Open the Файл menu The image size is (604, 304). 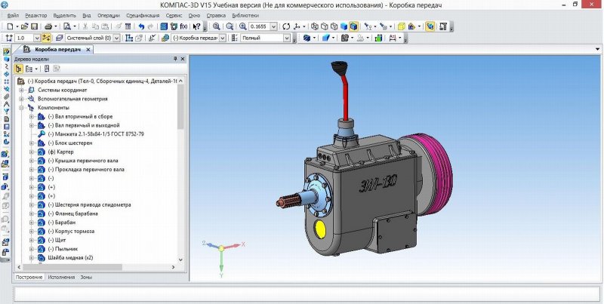click(13, 16)
